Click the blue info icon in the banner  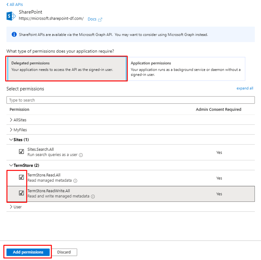13,34
